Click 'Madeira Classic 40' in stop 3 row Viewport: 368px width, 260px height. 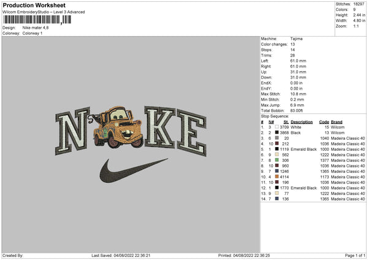[348, 138]
